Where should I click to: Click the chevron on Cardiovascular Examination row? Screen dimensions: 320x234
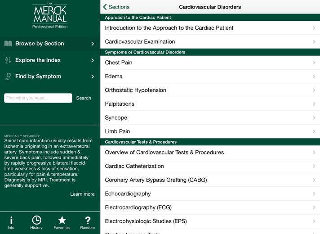[x=314, y=42]
